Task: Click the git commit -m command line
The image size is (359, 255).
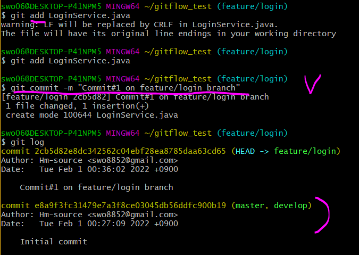Action: coord(121,88)
